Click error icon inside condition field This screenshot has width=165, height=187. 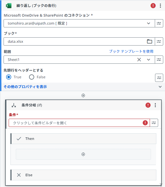point(145,123)
